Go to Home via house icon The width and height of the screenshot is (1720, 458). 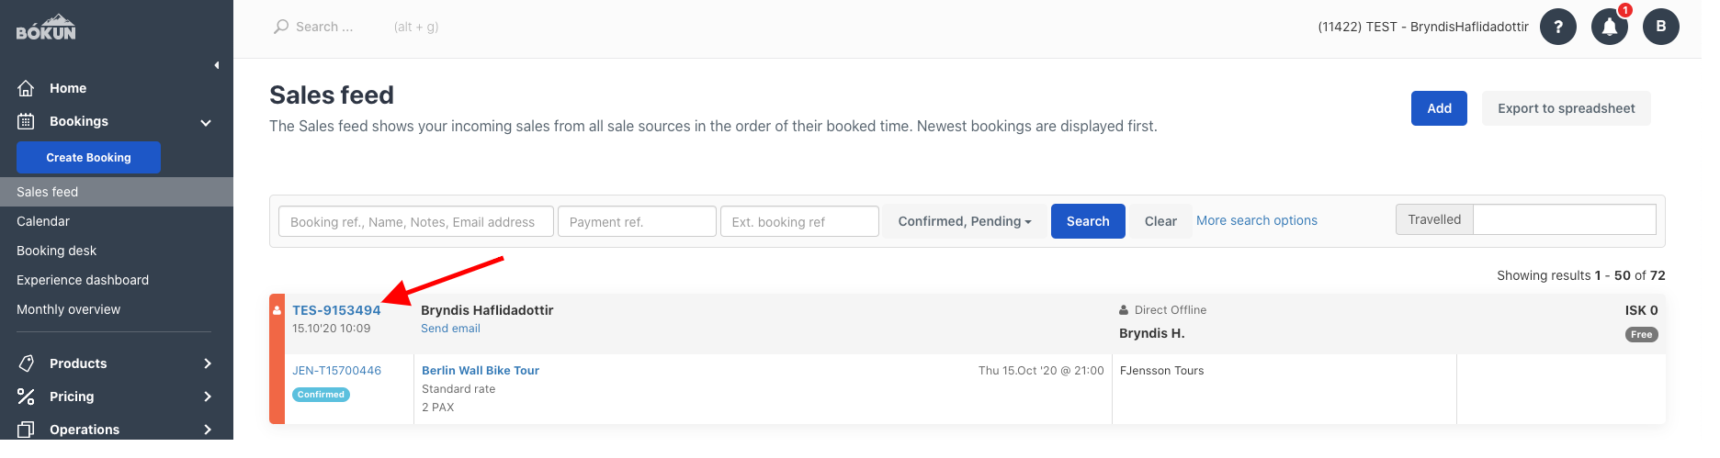[x=26, y=88]
